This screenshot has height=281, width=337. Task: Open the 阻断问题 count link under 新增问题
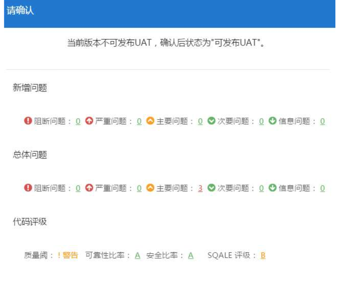click(x=78, y=121)
